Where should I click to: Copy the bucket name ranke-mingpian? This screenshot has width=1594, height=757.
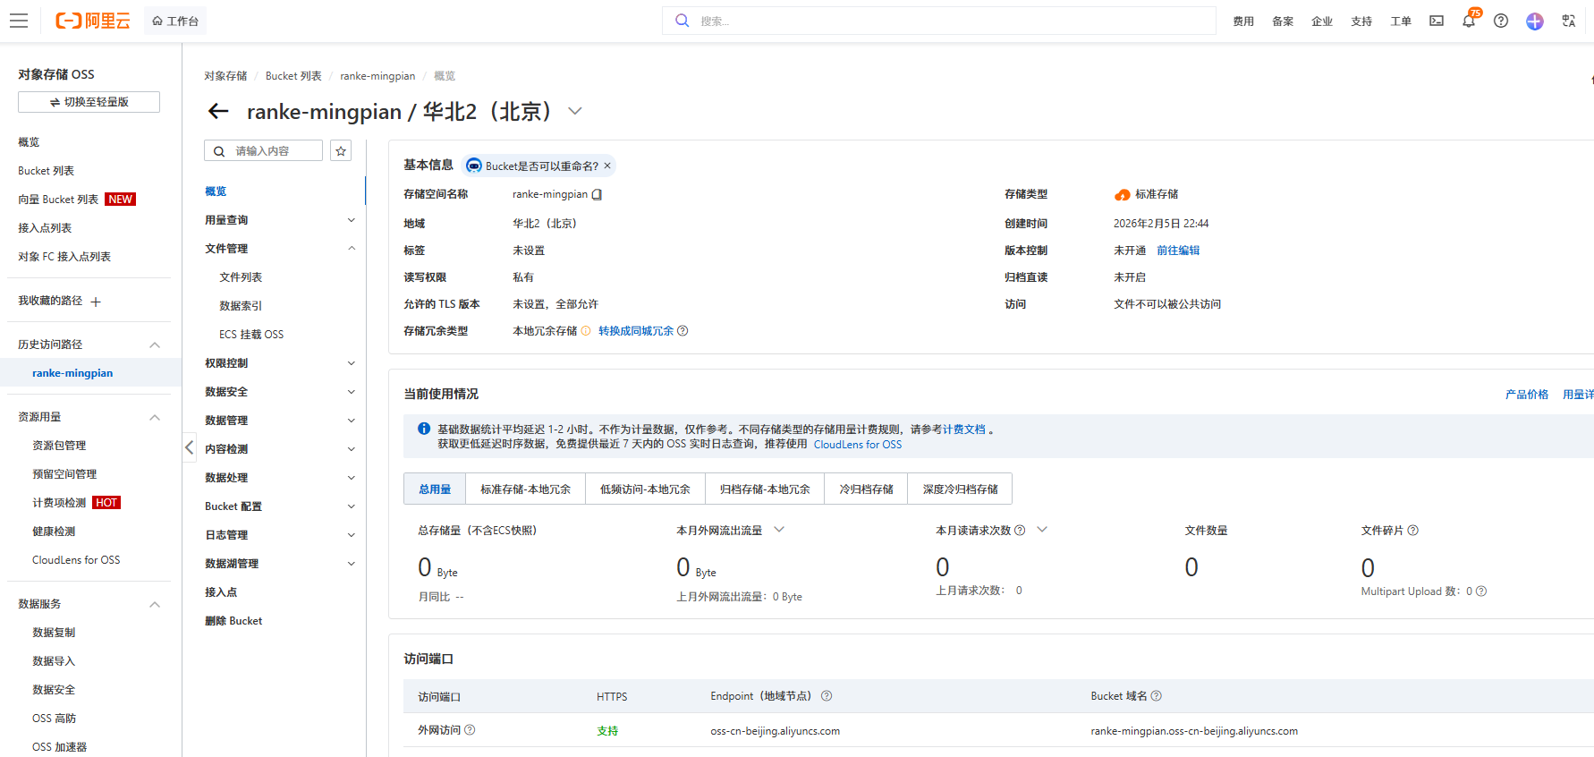[597, 194]
